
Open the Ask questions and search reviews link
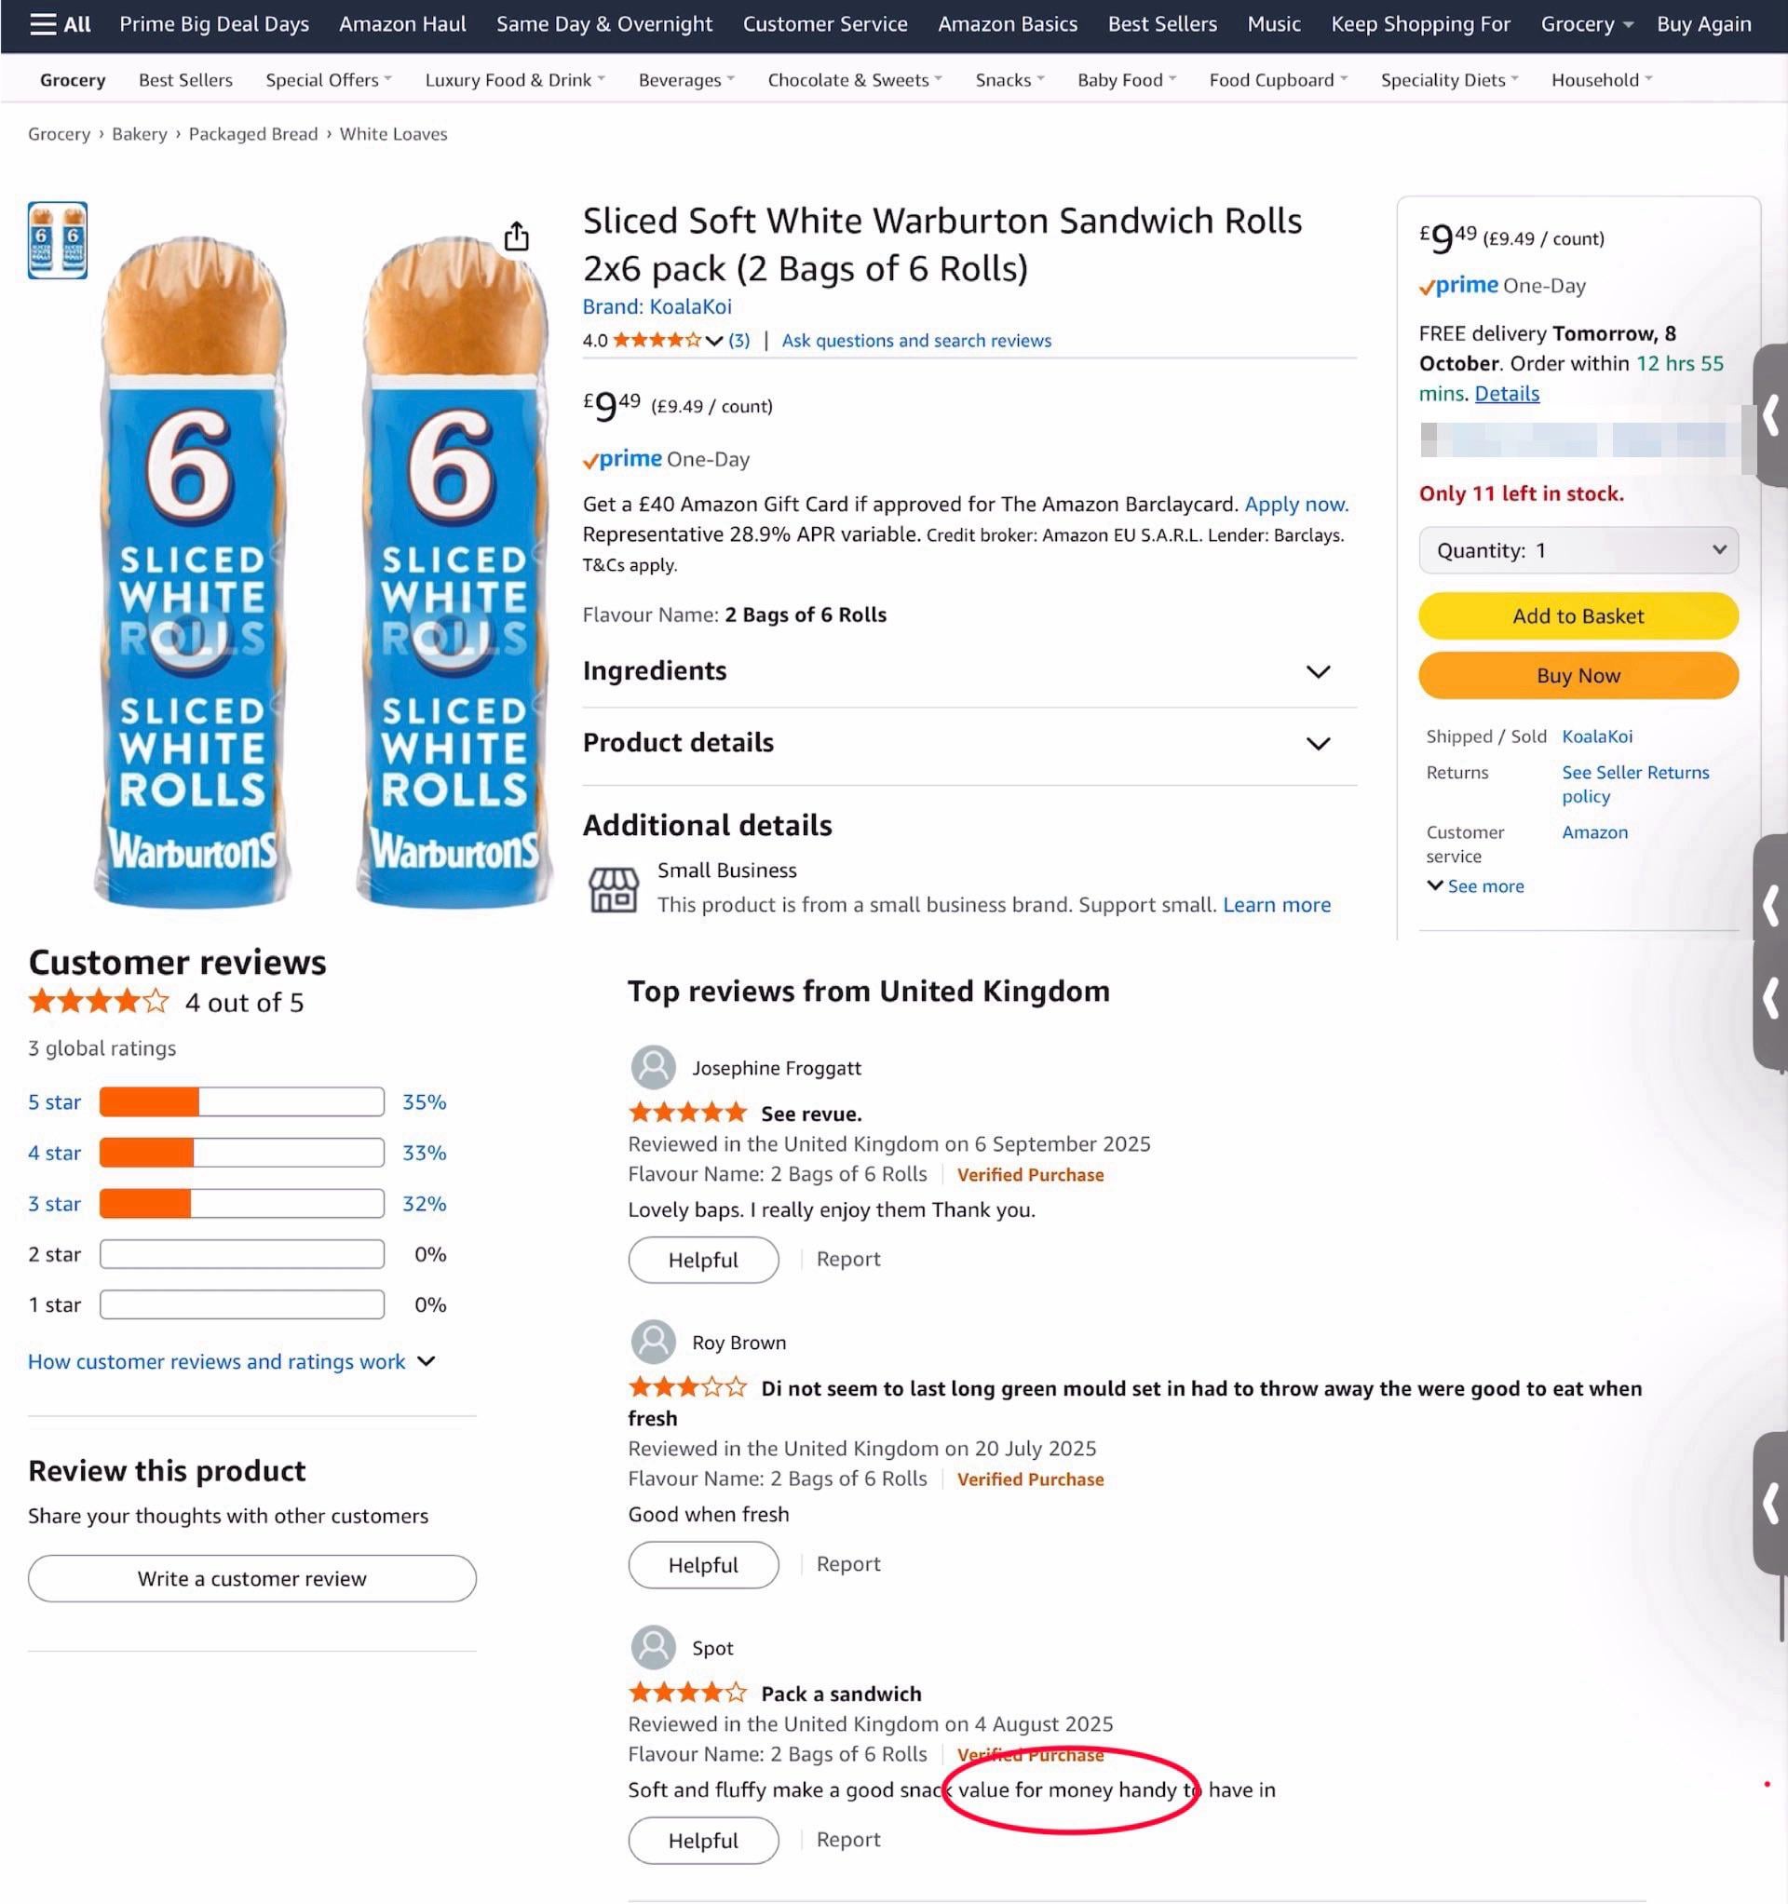coord(916,341)
